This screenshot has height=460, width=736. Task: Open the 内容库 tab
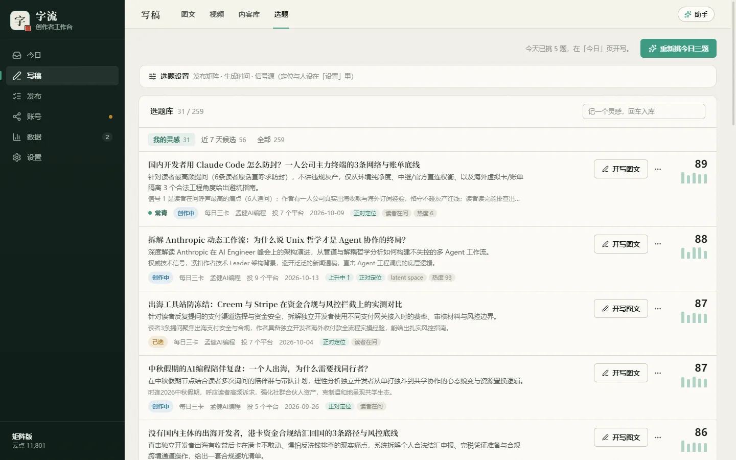(249, 14)
